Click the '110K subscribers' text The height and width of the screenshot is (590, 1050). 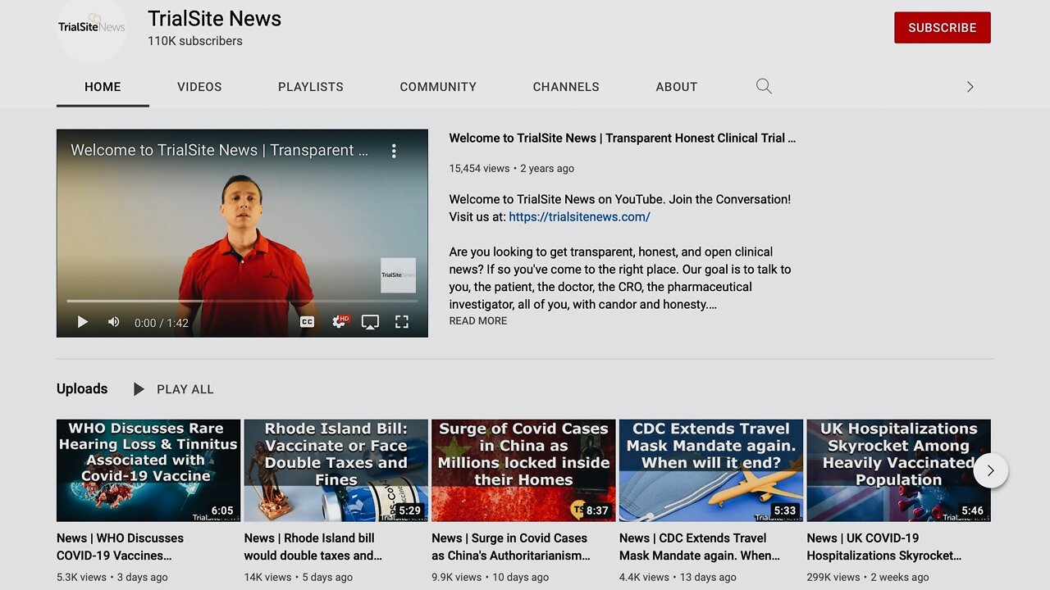point(195,41)
